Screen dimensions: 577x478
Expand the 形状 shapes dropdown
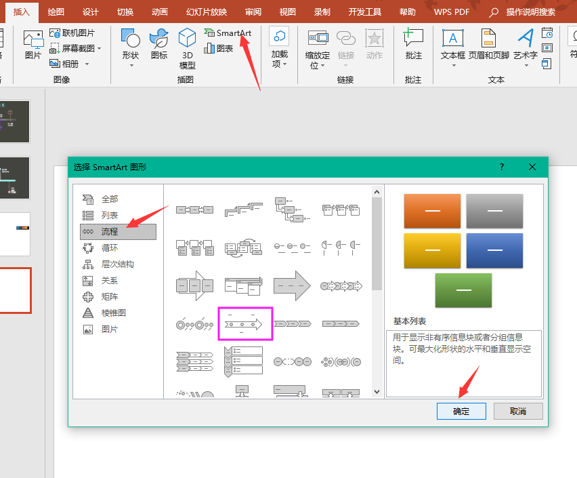pyautogui.click(x=131, y=65)
